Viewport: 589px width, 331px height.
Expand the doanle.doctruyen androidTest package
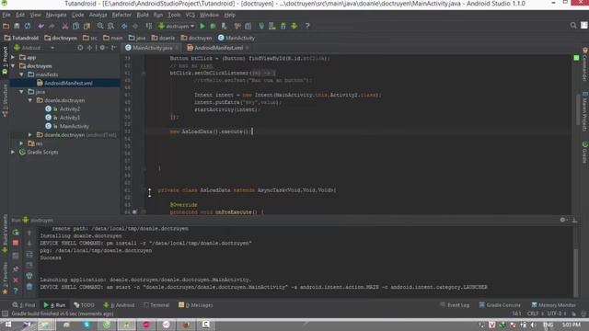coord(30,135)
